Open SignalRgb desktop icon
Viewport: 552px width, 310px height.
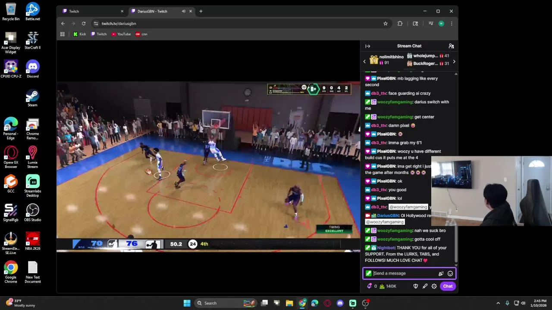click(11, 213)
